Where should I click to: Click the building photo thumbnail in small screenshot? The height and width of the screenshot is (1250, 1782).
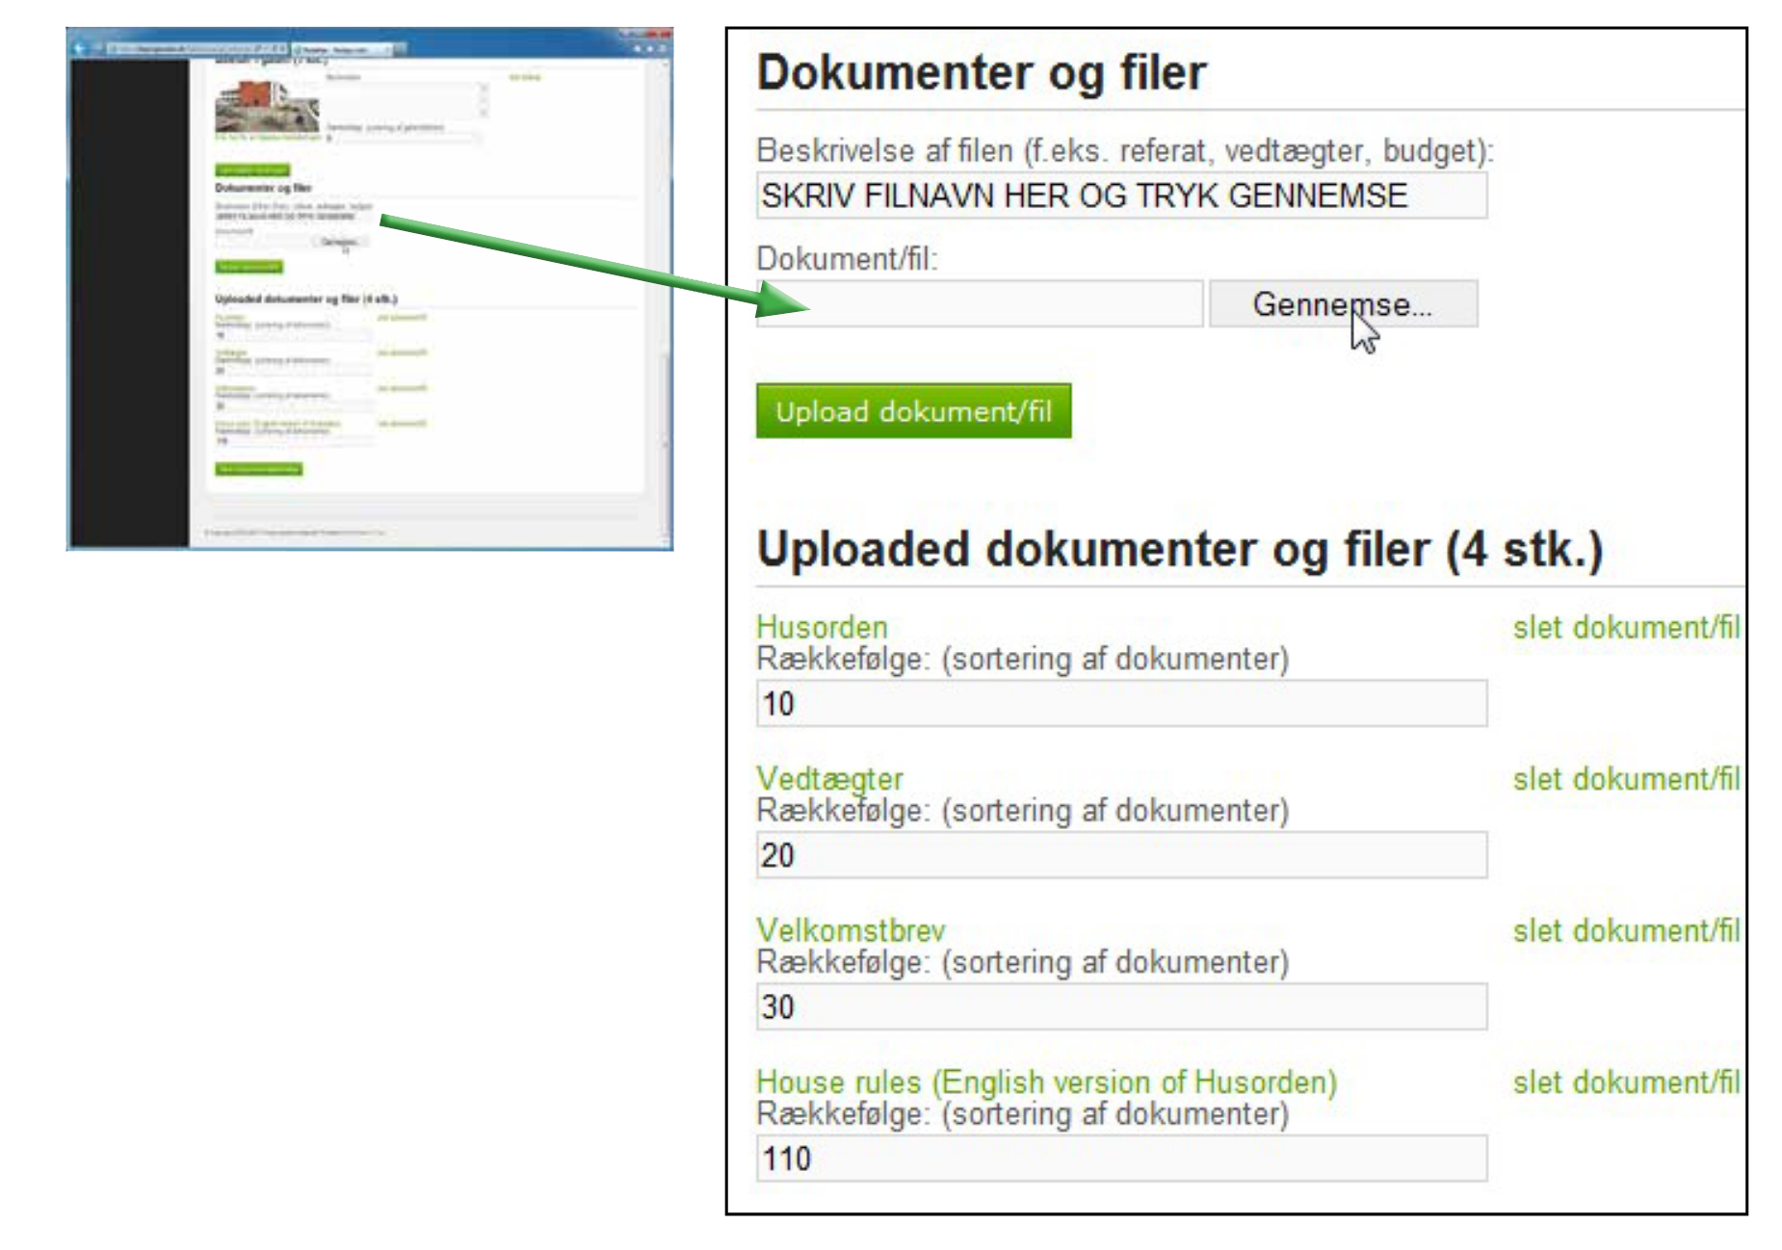click(267, 106)
